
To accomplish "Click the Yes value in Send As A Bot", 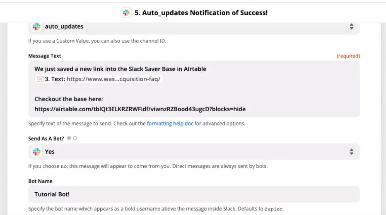I will [50, 152].
